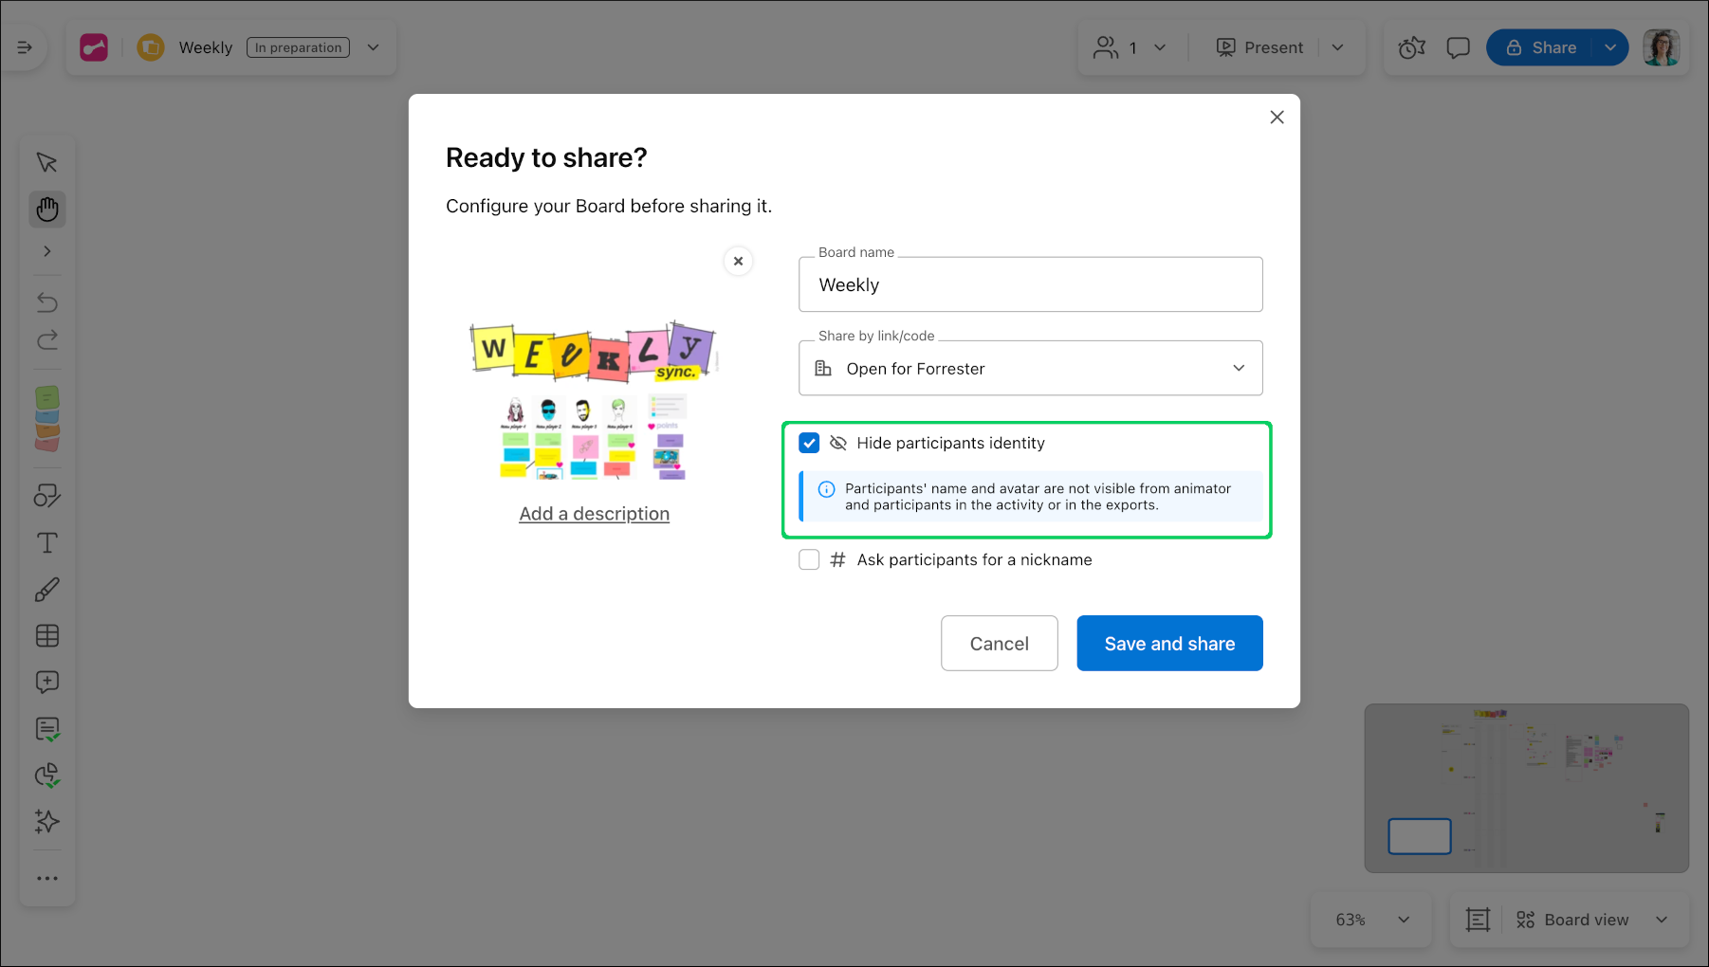1709x967 pixels.
Task: Click the fit-to-frame icon
Action: [x=1478, y=920]
